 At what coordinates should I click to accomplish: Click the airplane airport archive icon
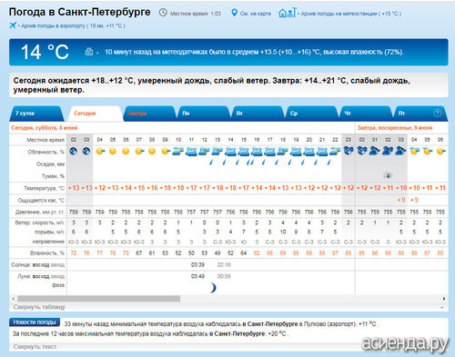tap(13, 25)
